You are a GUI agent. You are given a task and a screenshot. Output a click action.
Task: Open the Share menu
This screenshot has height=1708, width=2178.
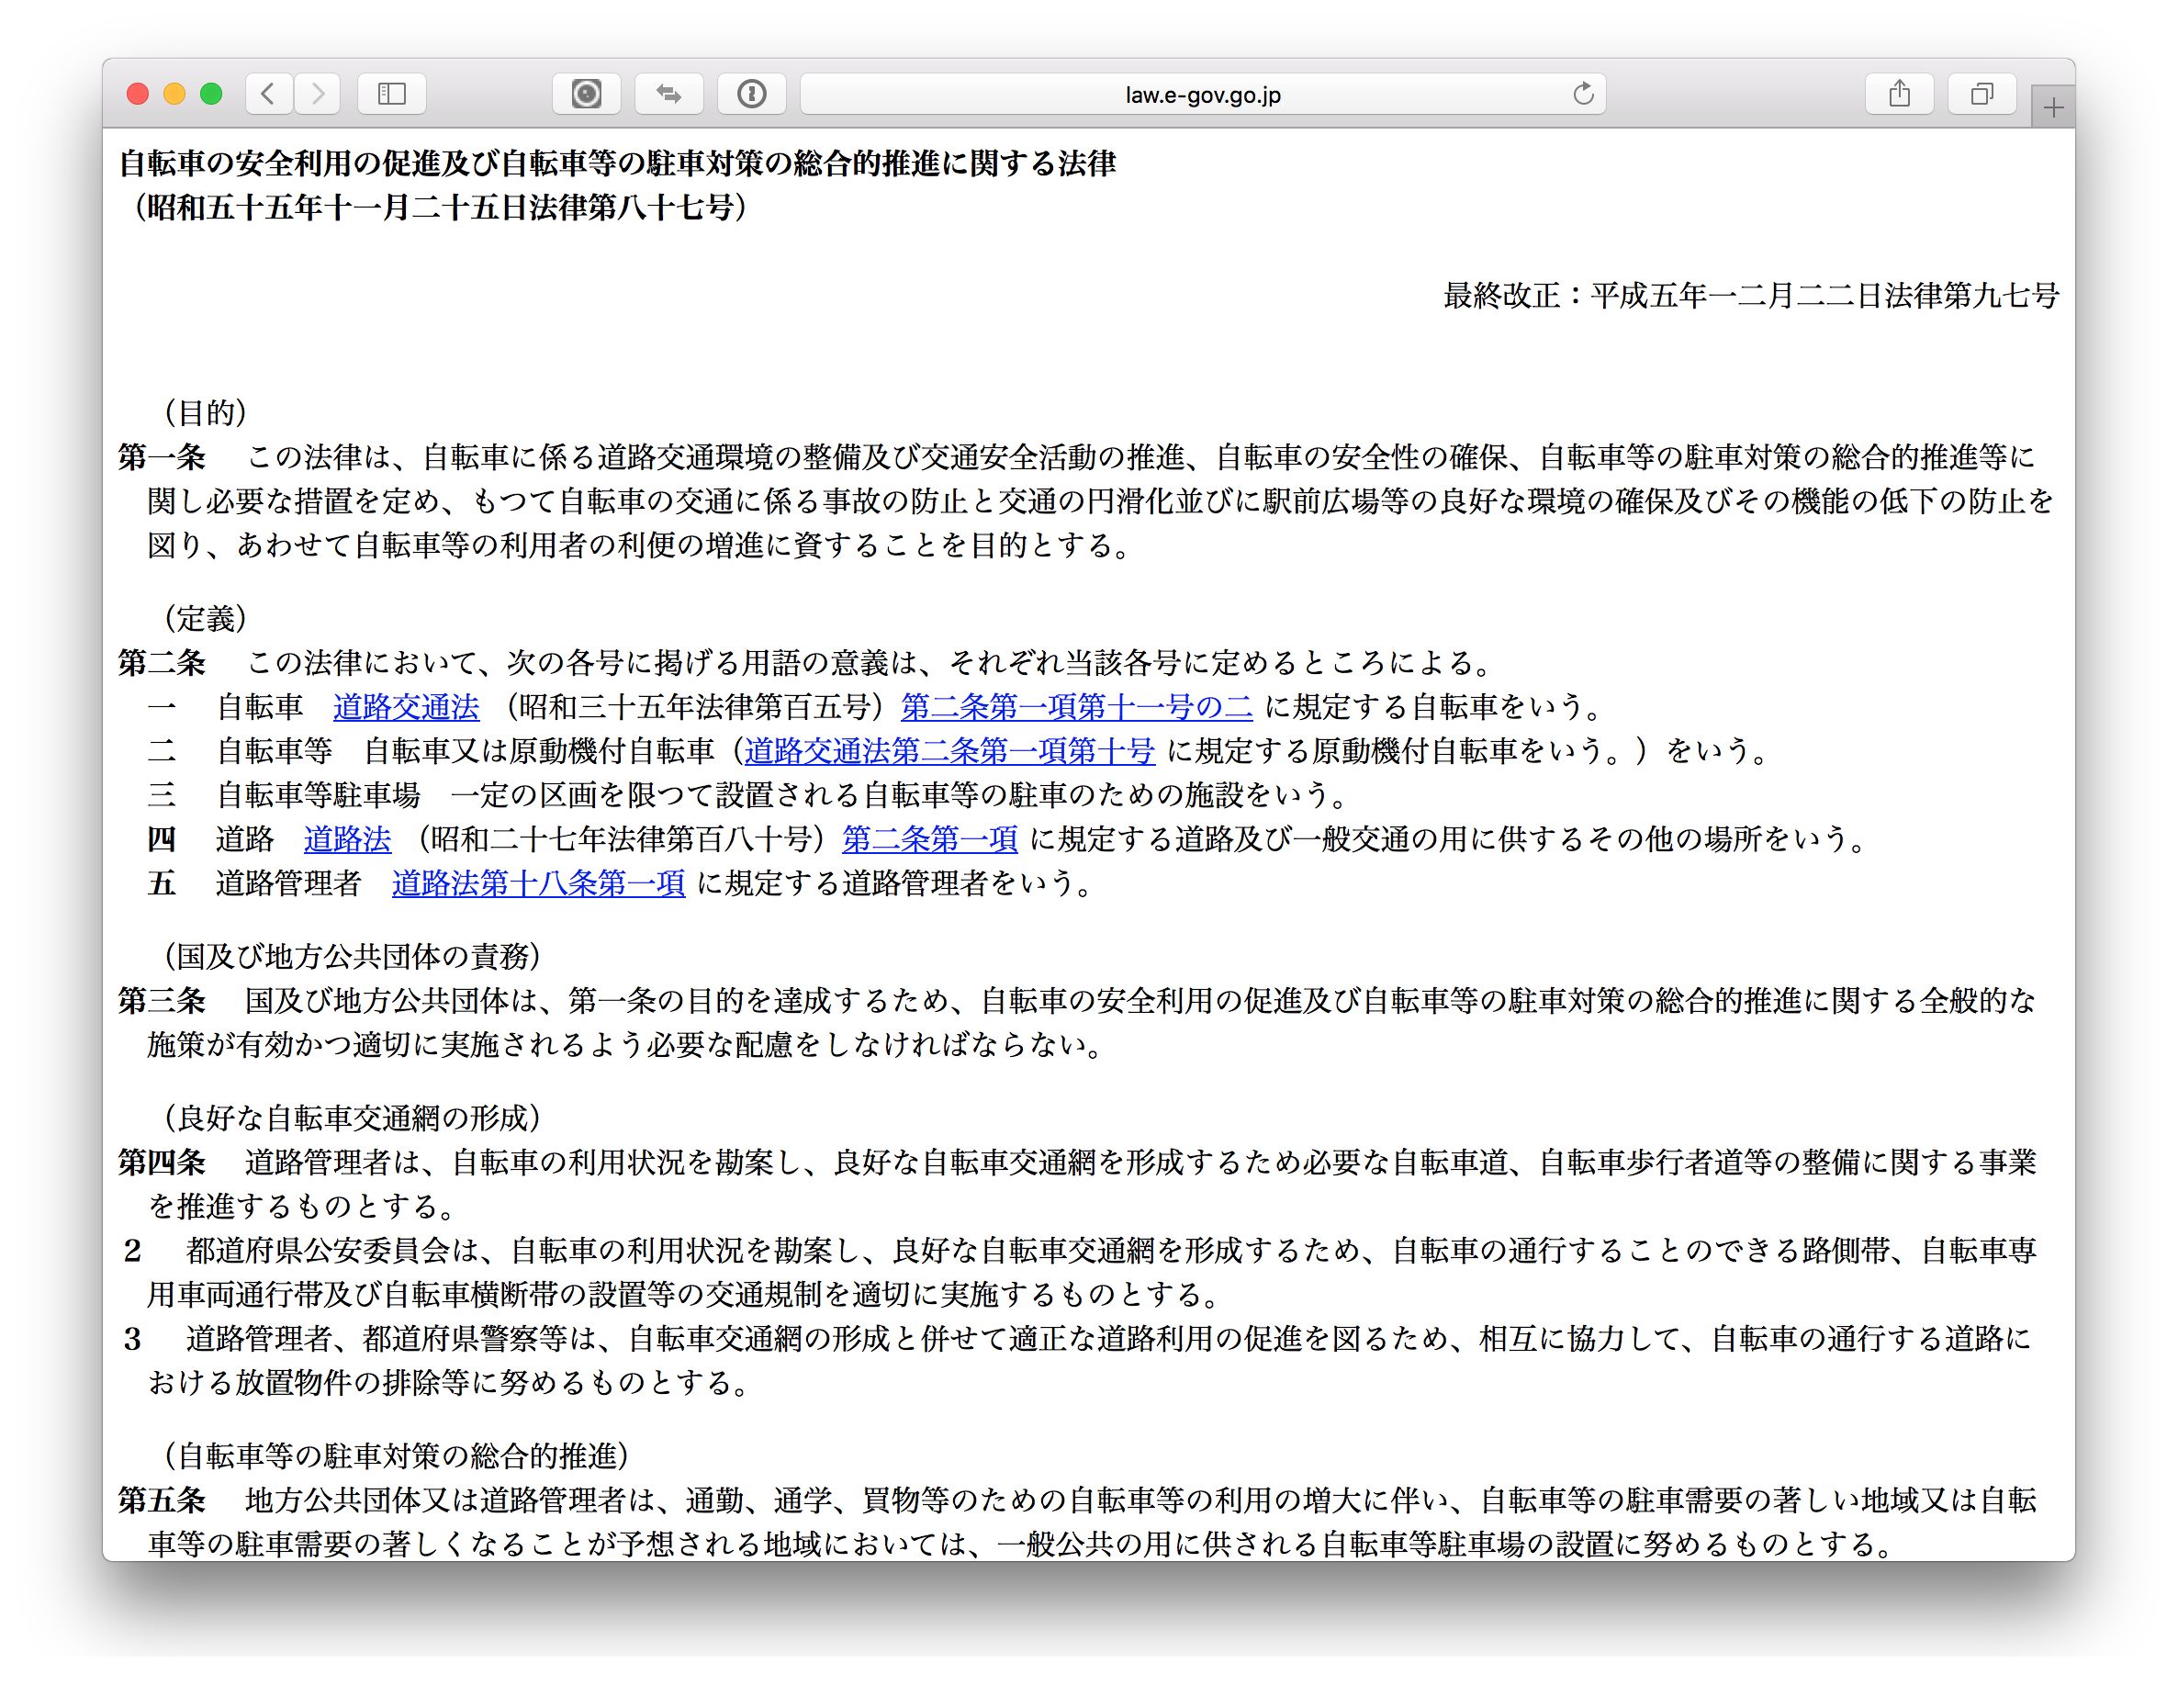click(1899, 94)
